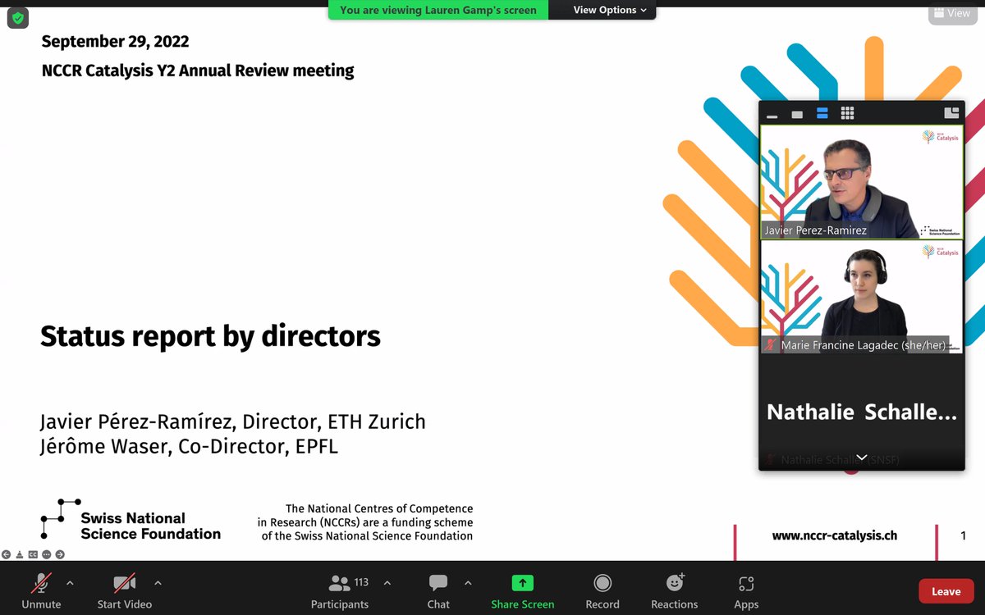Screen dimensions: 985x615
Task: Click the green Share Screen button
Action: point(523,590)
